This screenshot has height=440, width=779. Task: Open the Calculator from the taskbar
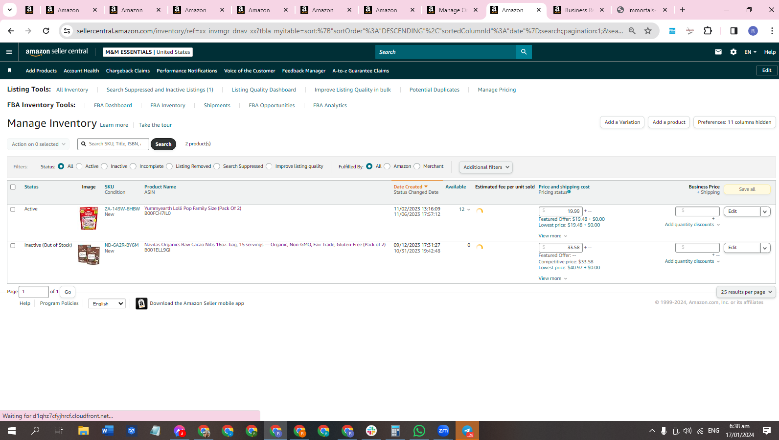[395, 431]
